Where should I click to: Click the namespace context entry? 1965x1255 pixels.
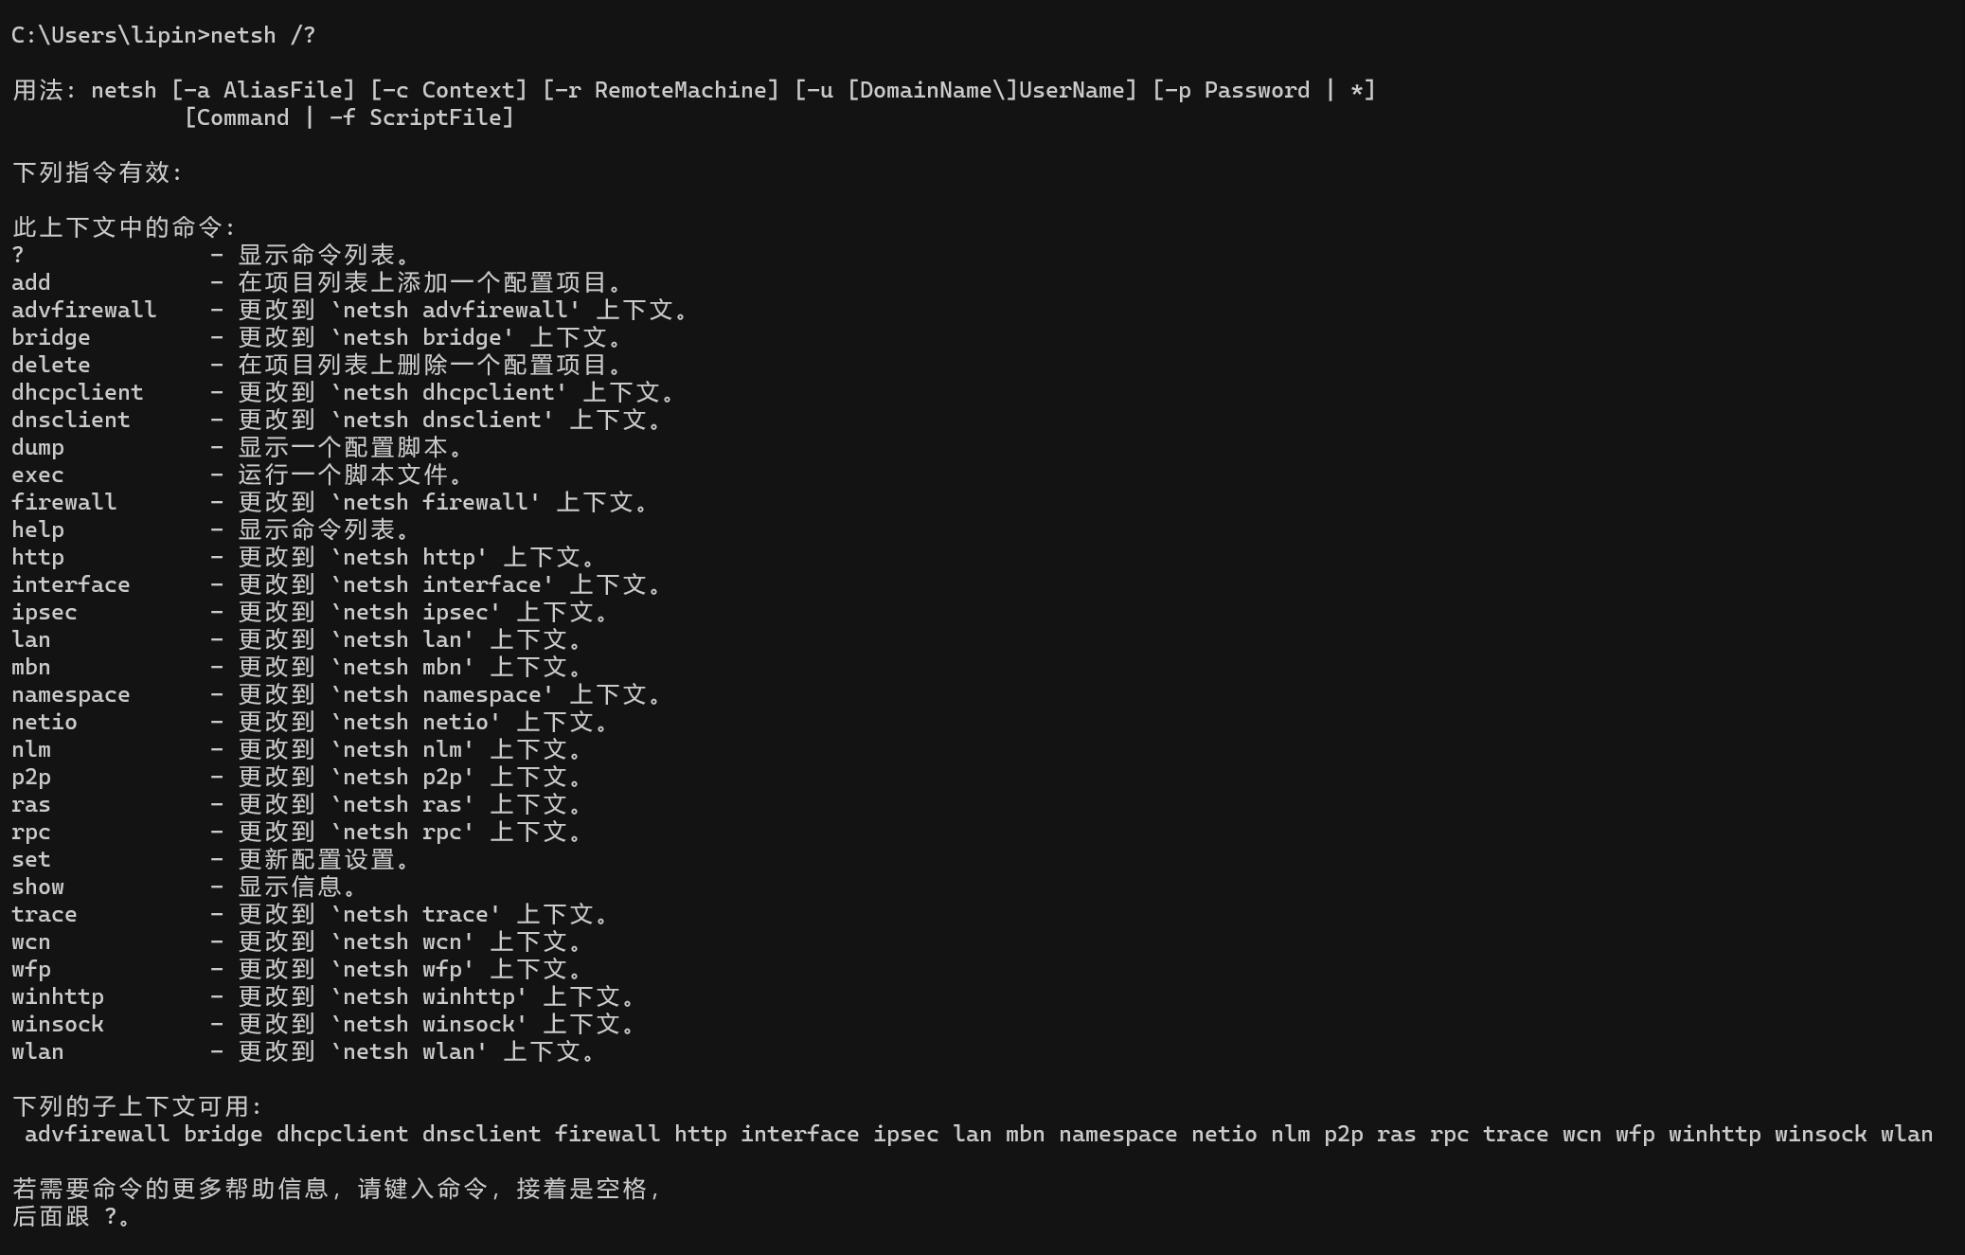[70, 695]
